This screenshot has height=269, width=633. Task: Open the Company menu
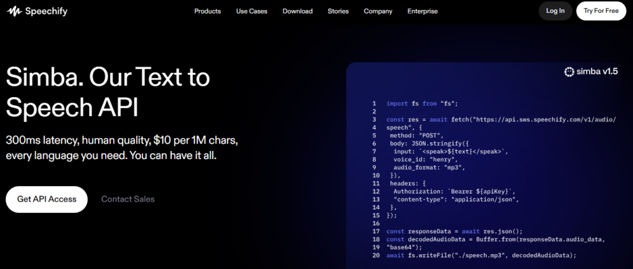pyautogui.click(x=378, y=11)
